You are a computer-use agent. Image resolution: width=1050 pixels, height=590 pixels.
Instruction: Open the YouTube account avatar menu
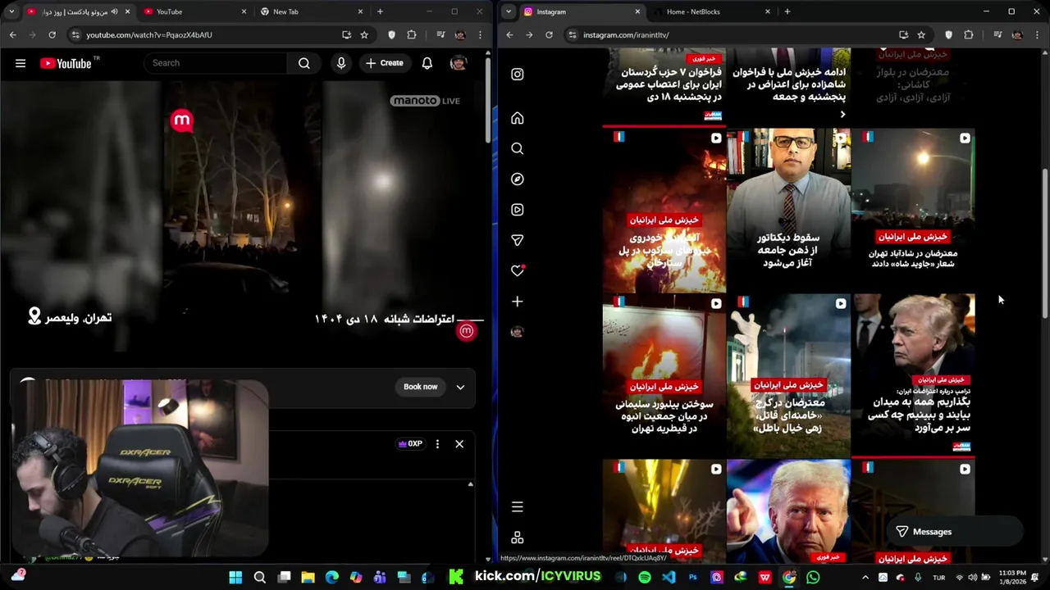[459, 63]
